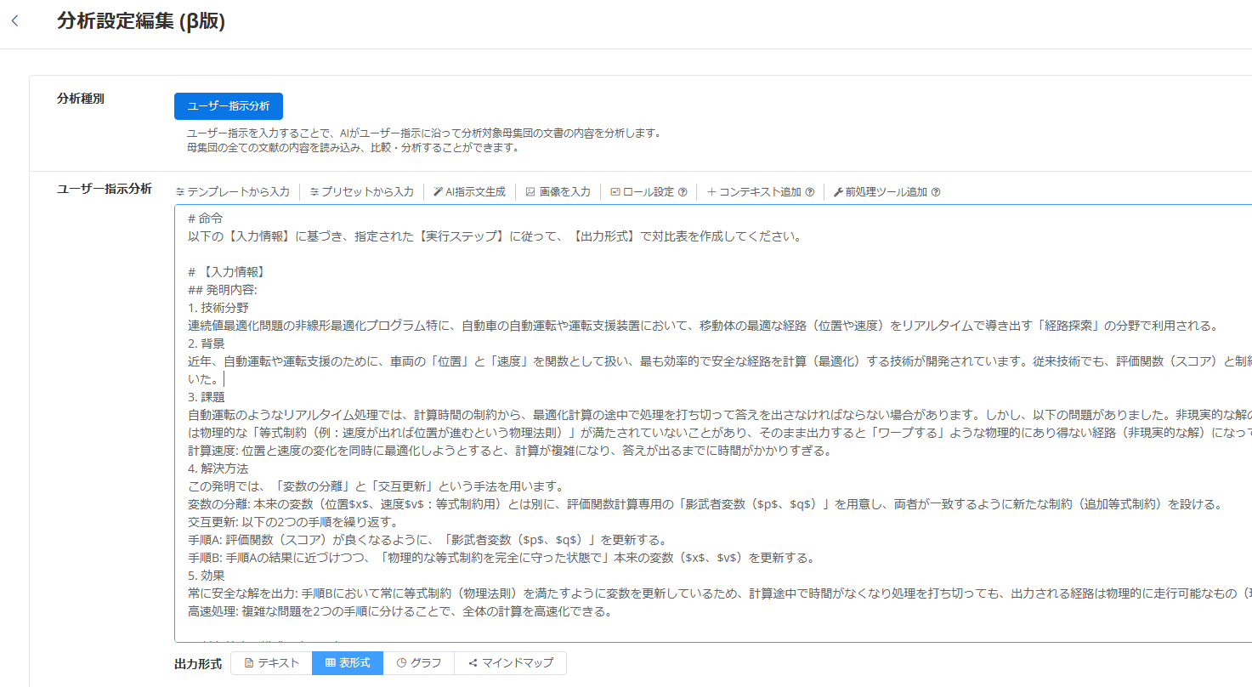
Task: Click 前処理ツール追加 wrench tool
Action: [880, 192]
